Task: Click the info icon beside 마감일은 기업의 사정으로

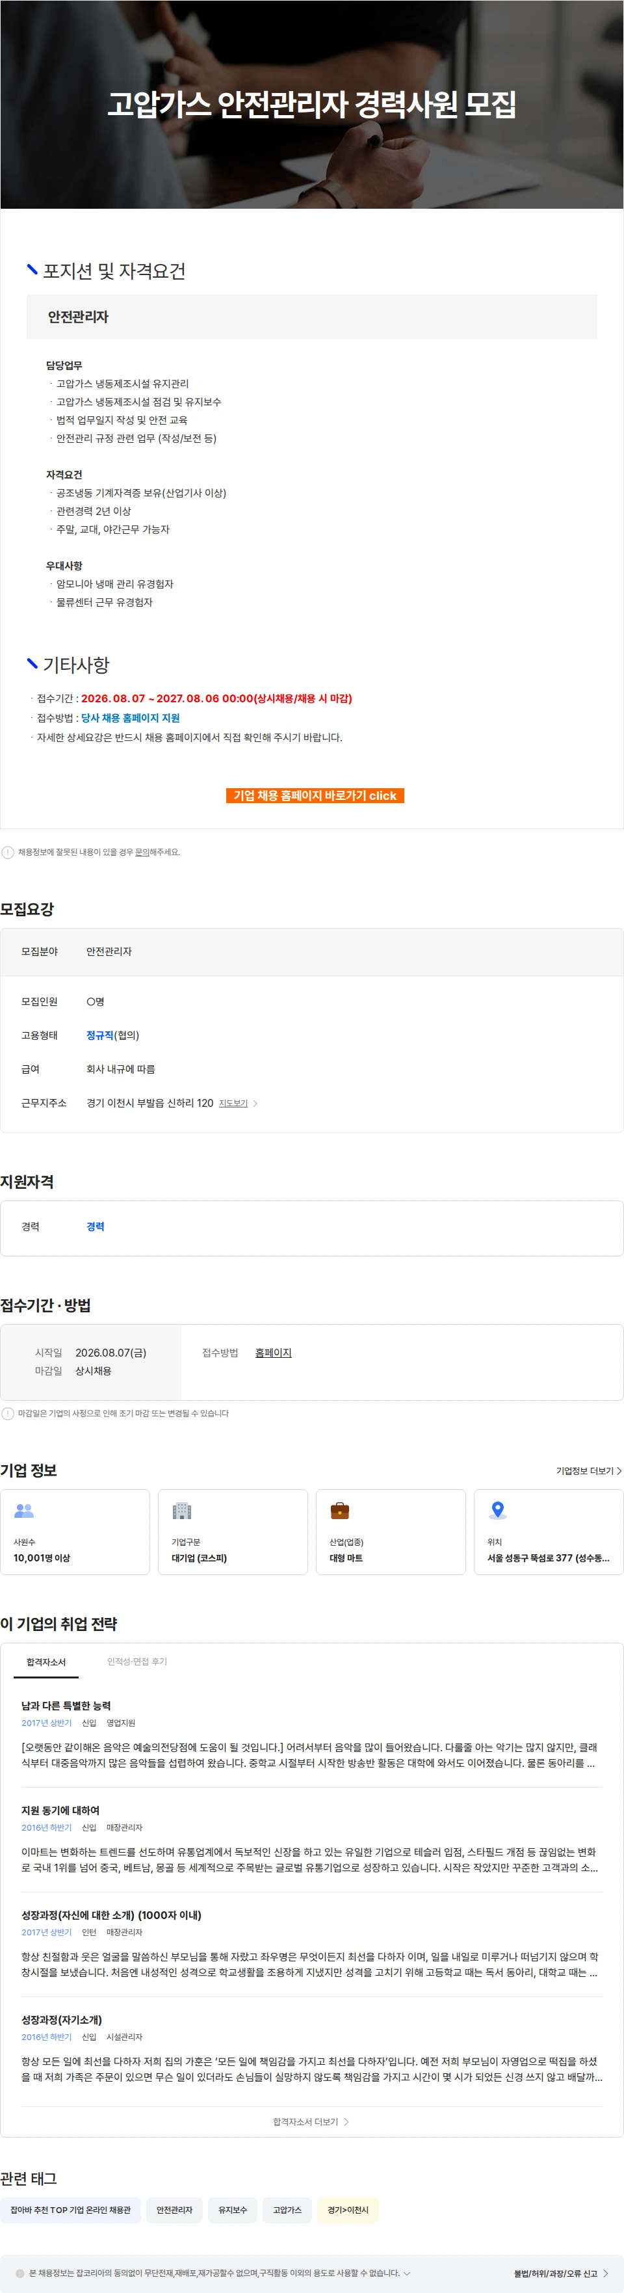Action: 8,1414
